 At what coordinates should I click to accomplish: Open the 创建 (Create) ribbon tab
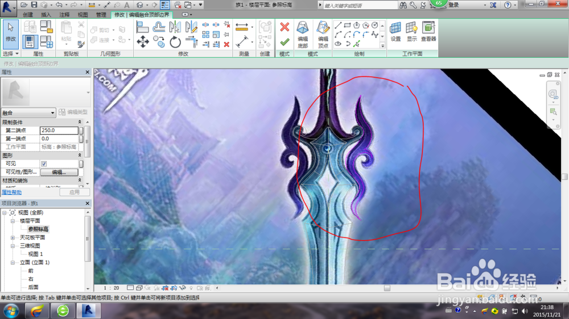(x=28, y=15)
